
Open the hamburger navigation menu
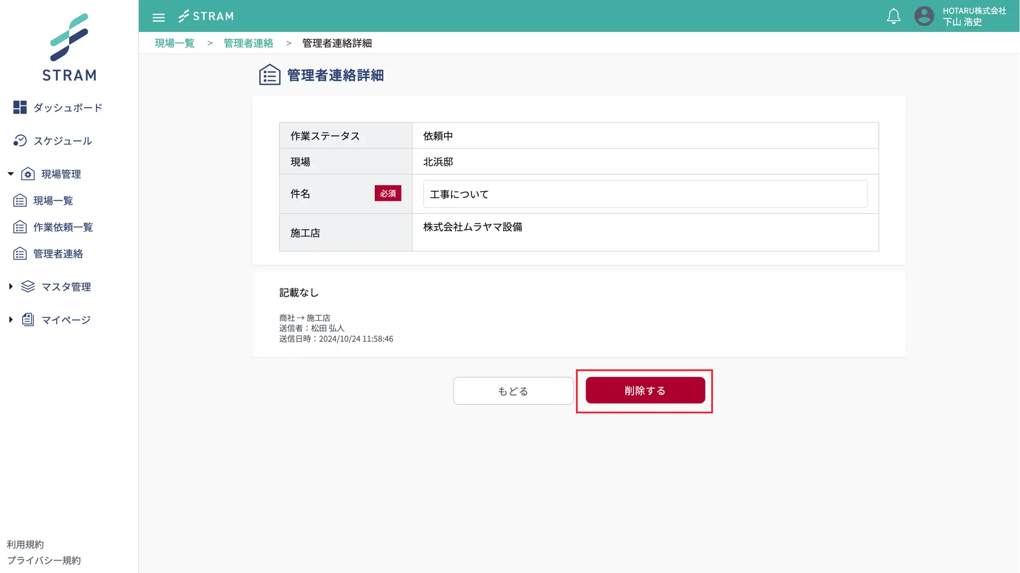[x=158, y=17]
